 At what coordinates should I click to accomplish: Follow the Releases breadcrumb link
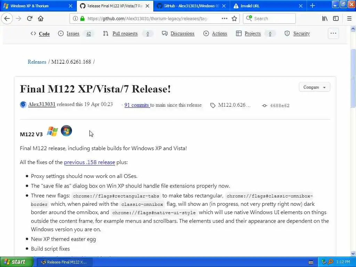coord(37,62)
